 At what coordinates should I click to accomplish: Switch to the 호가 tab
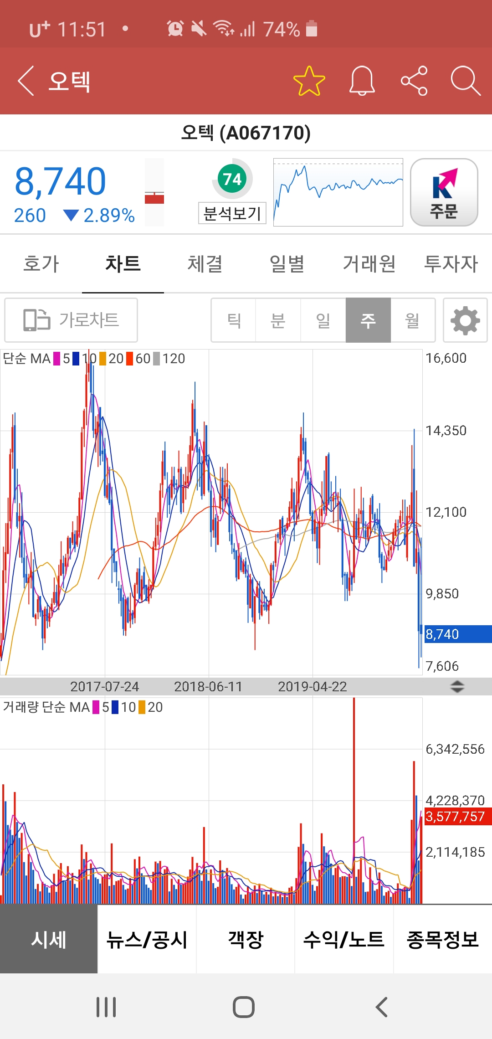41,263
